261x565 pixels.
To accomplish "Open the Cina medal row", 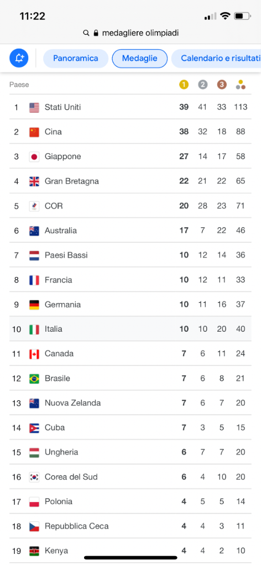I will click(130, 132).
